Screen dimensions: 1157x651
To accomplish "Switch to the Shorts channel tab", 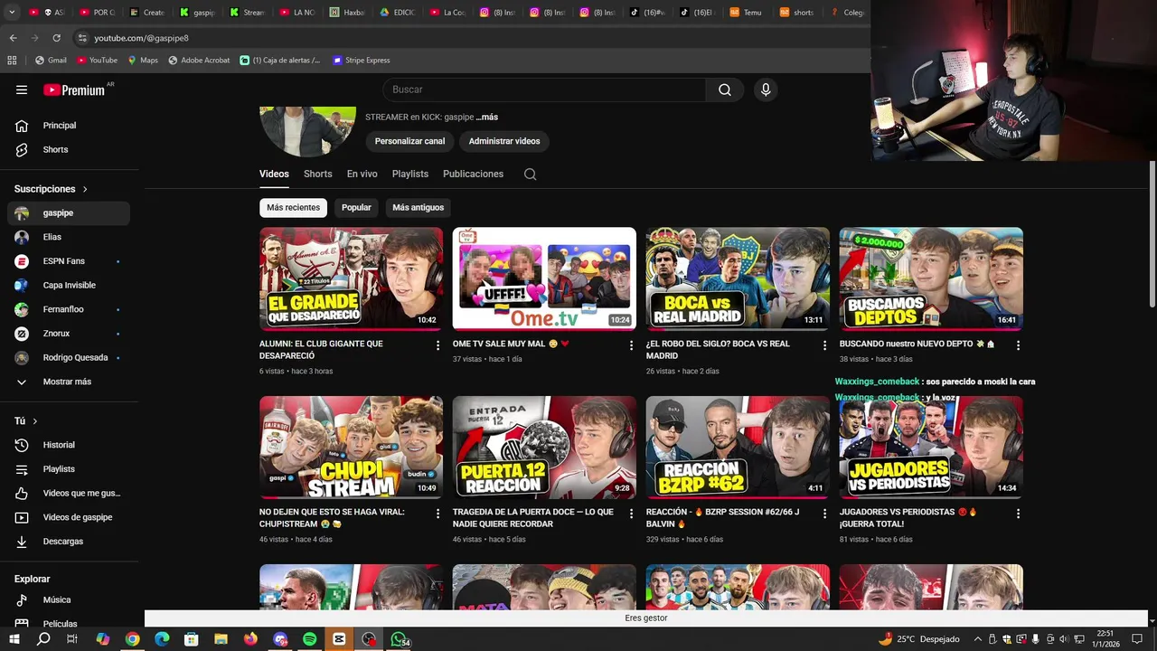I will point(317,175).
